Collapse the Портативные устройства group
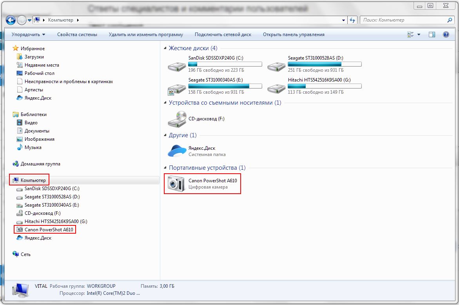This screenshot has height=305, width=459. pyautogui.click(x=165, y=168)
